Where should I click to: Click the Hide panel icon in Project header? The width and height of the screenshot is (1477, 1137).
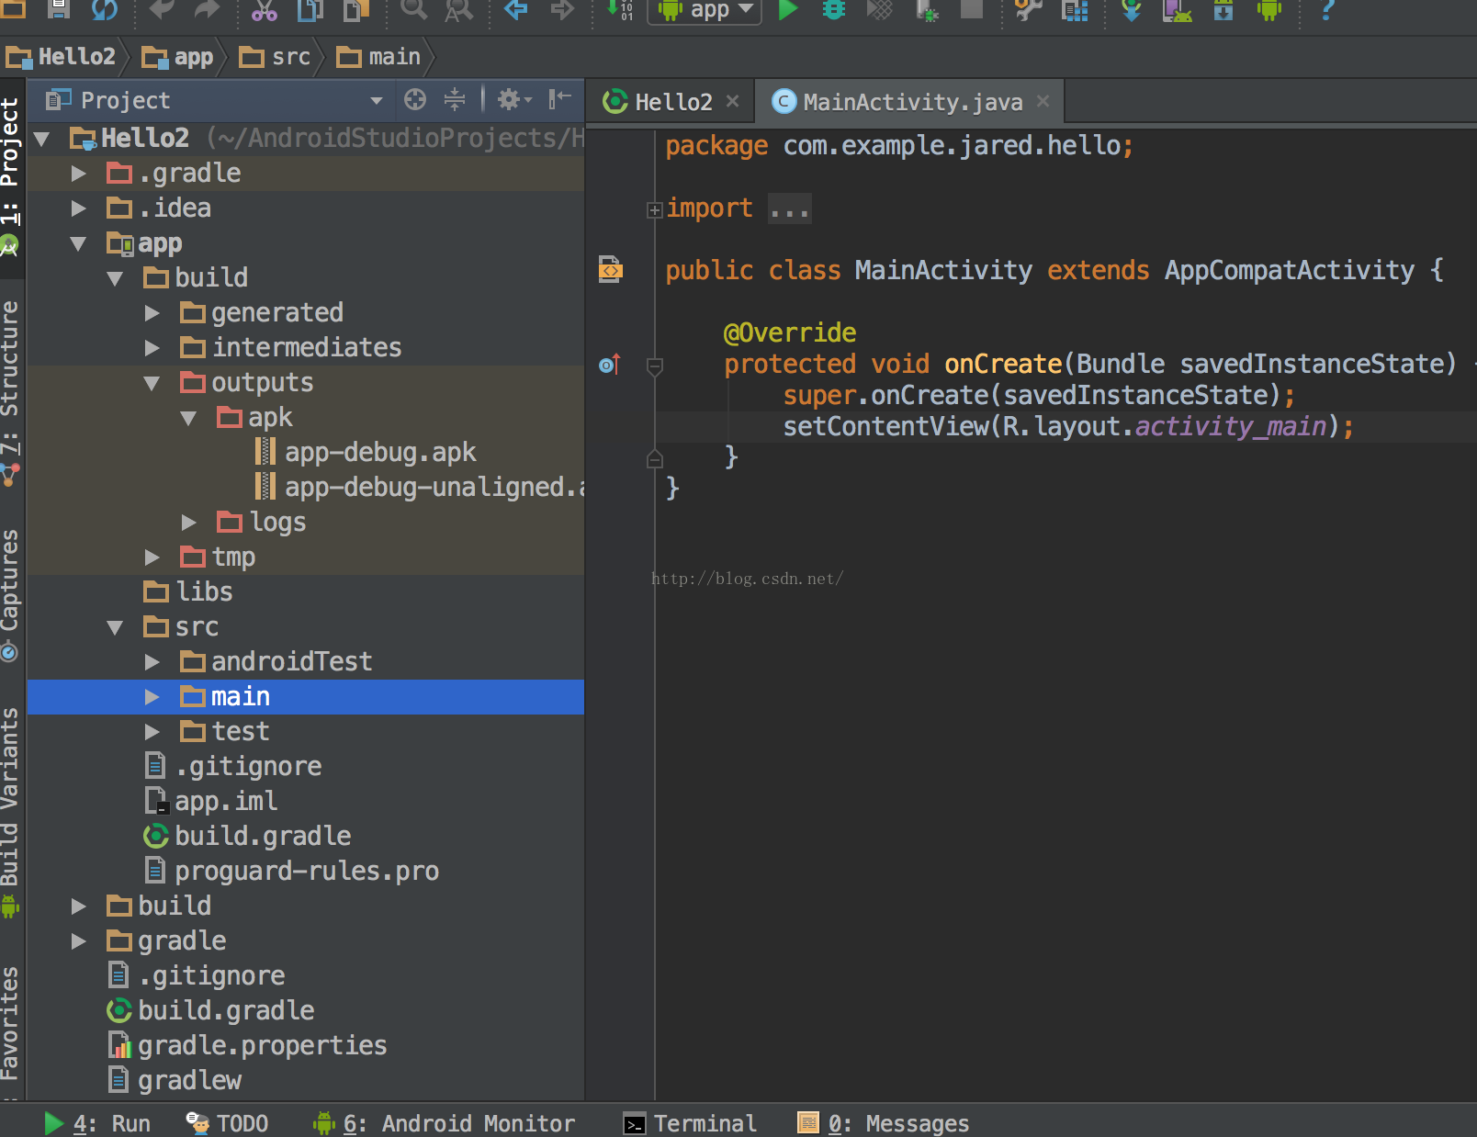click(559, 99)
